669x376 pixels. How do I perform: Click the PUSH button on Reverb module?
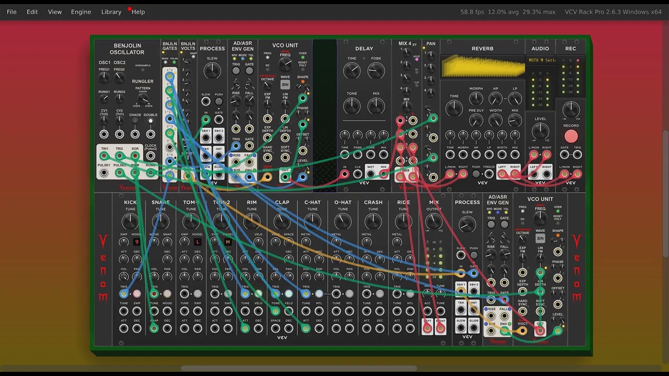(x=476, y=174)
